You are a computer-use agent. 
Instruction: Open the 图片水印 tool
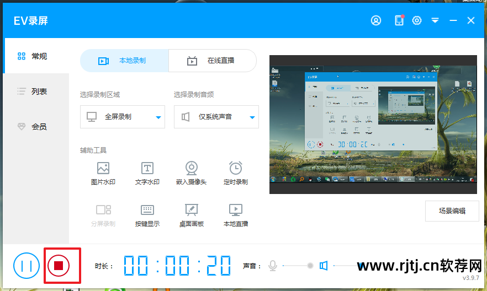[x=103, y=173]
